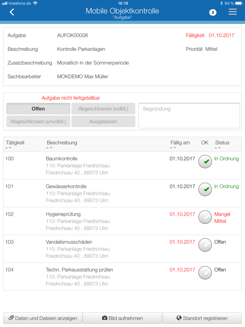Select the Offen status tab
Screen dimensions: 245x327
(x=38, y=109)
